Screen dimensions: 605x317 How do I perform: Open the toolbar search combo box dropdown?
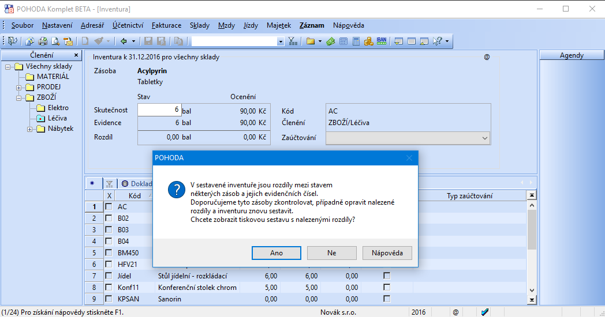click(281, 41)
